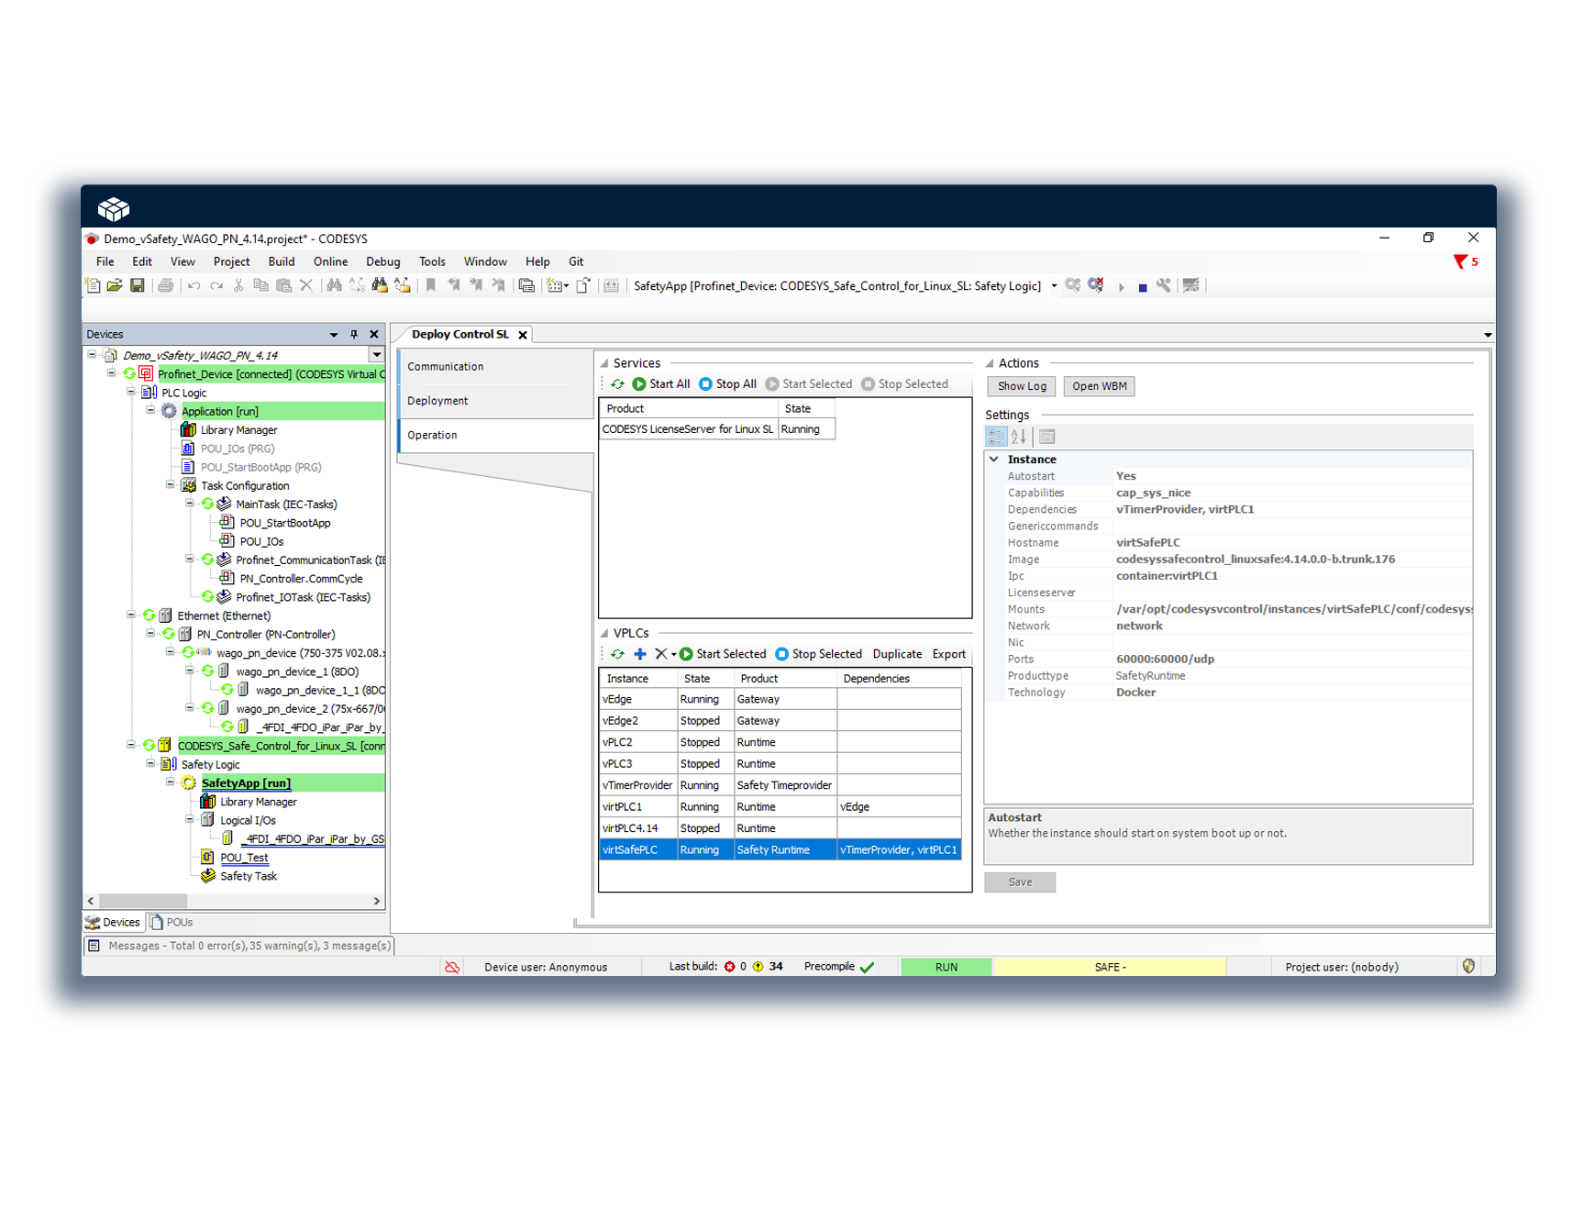Click the Find binoculars icon
Screen dimensions: 1572x1220
tap(334, 285)
